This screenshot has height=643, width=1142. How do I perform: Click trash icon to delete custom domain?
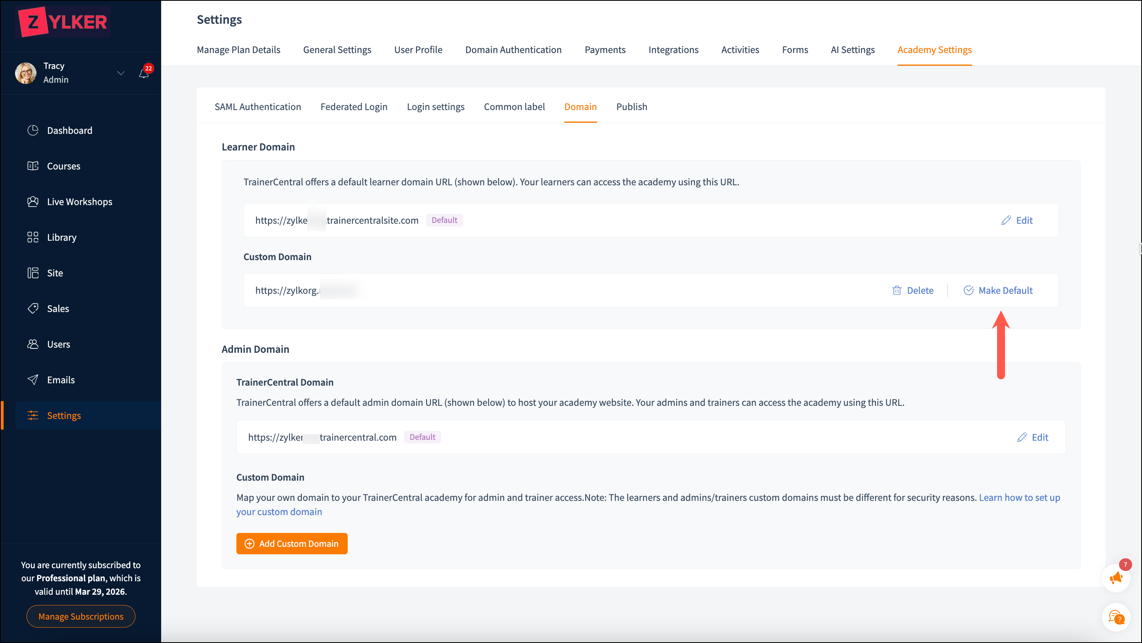(896, 290)
